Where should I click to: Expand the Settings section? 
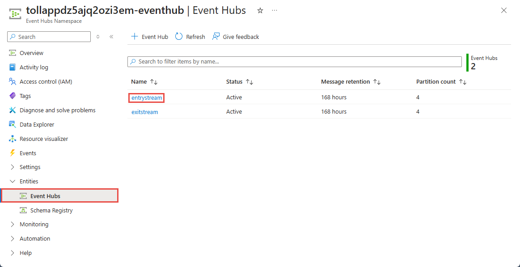coord(13,167)
